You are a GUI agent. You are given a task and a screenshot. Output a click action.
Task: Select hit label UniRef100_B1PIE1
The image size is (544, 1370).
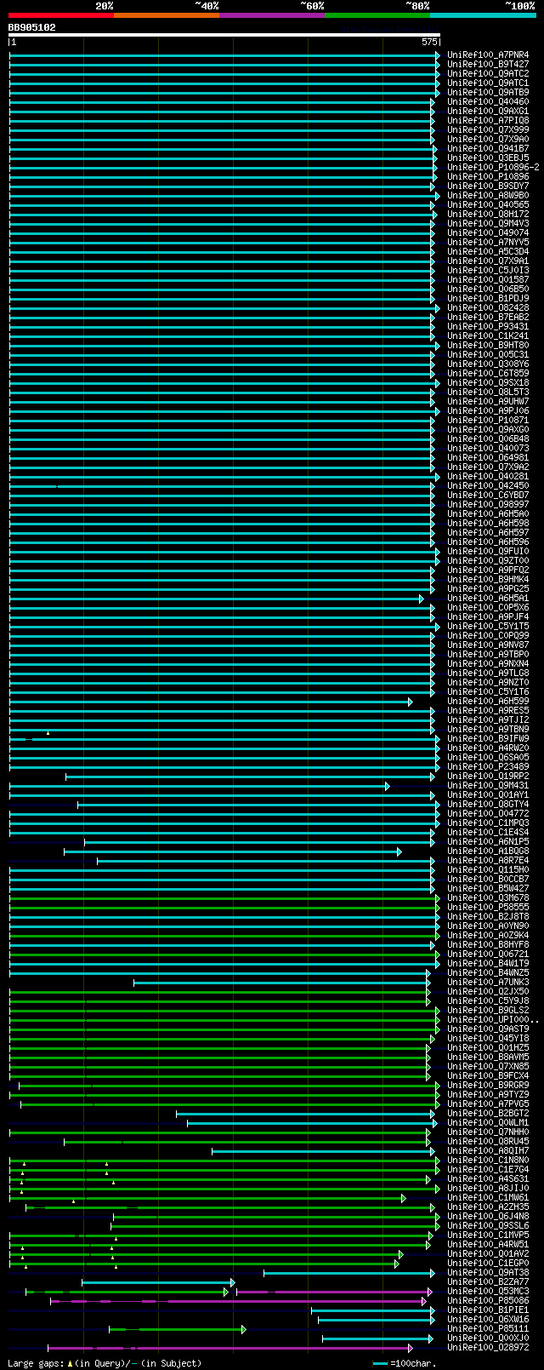[488, 1310]
